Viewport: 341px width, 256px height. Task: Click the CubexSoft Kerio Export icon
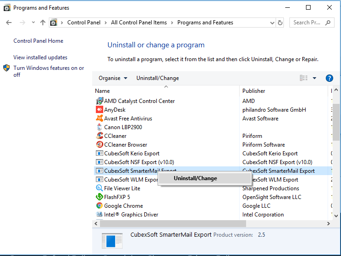coord(100,153)
